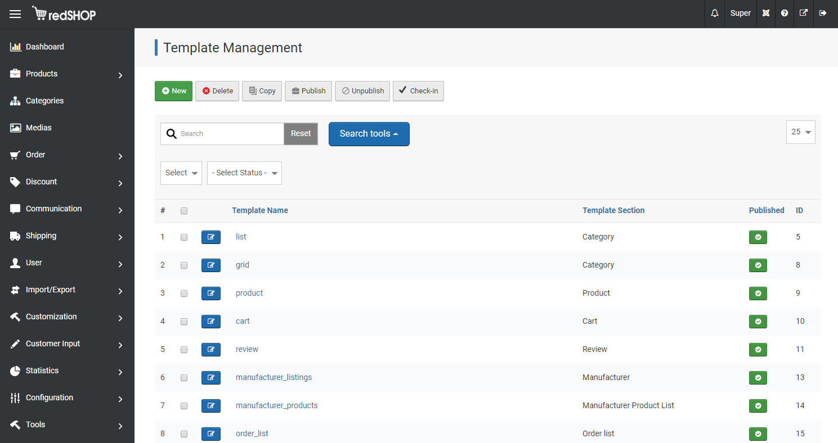Open site preview external link icon
The width and height of the screenshot is (838, 443).
[804, 13]
